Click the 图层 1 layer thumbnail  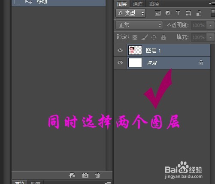click(135, 50)
